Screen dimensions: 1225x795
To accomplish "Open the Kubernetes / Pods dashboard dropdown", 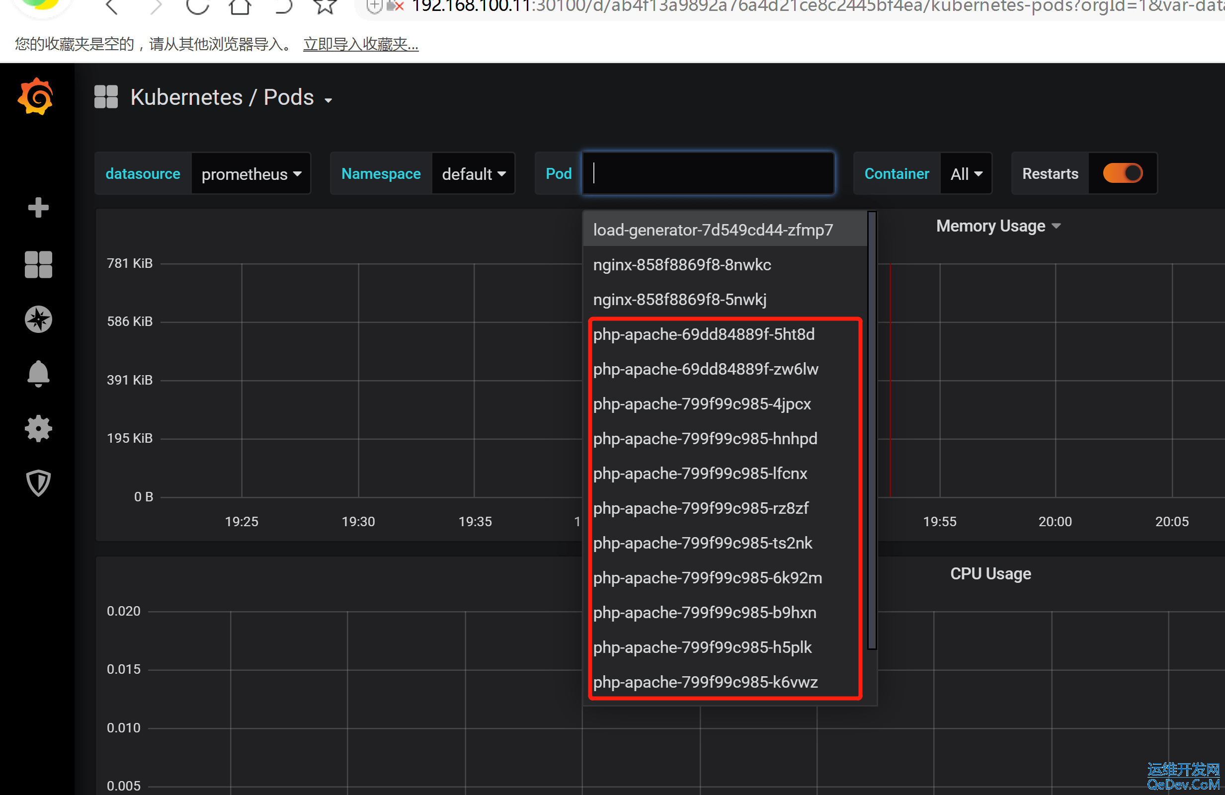I will click(232, 97).
